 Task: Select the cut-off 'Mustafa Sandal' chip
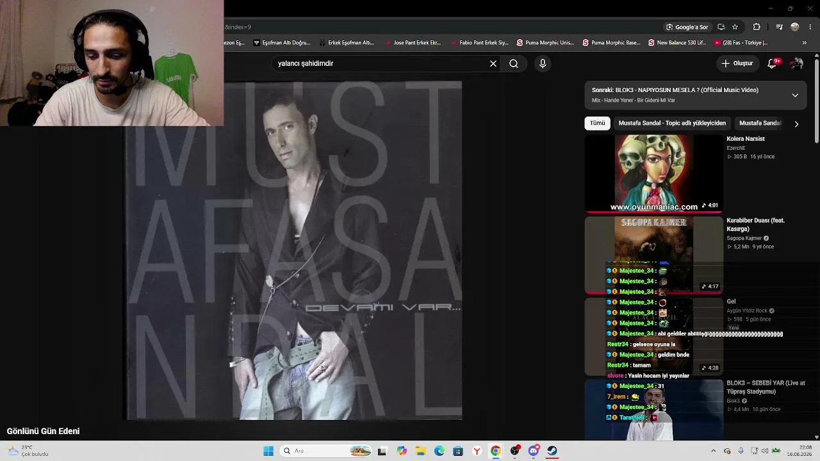760,123
